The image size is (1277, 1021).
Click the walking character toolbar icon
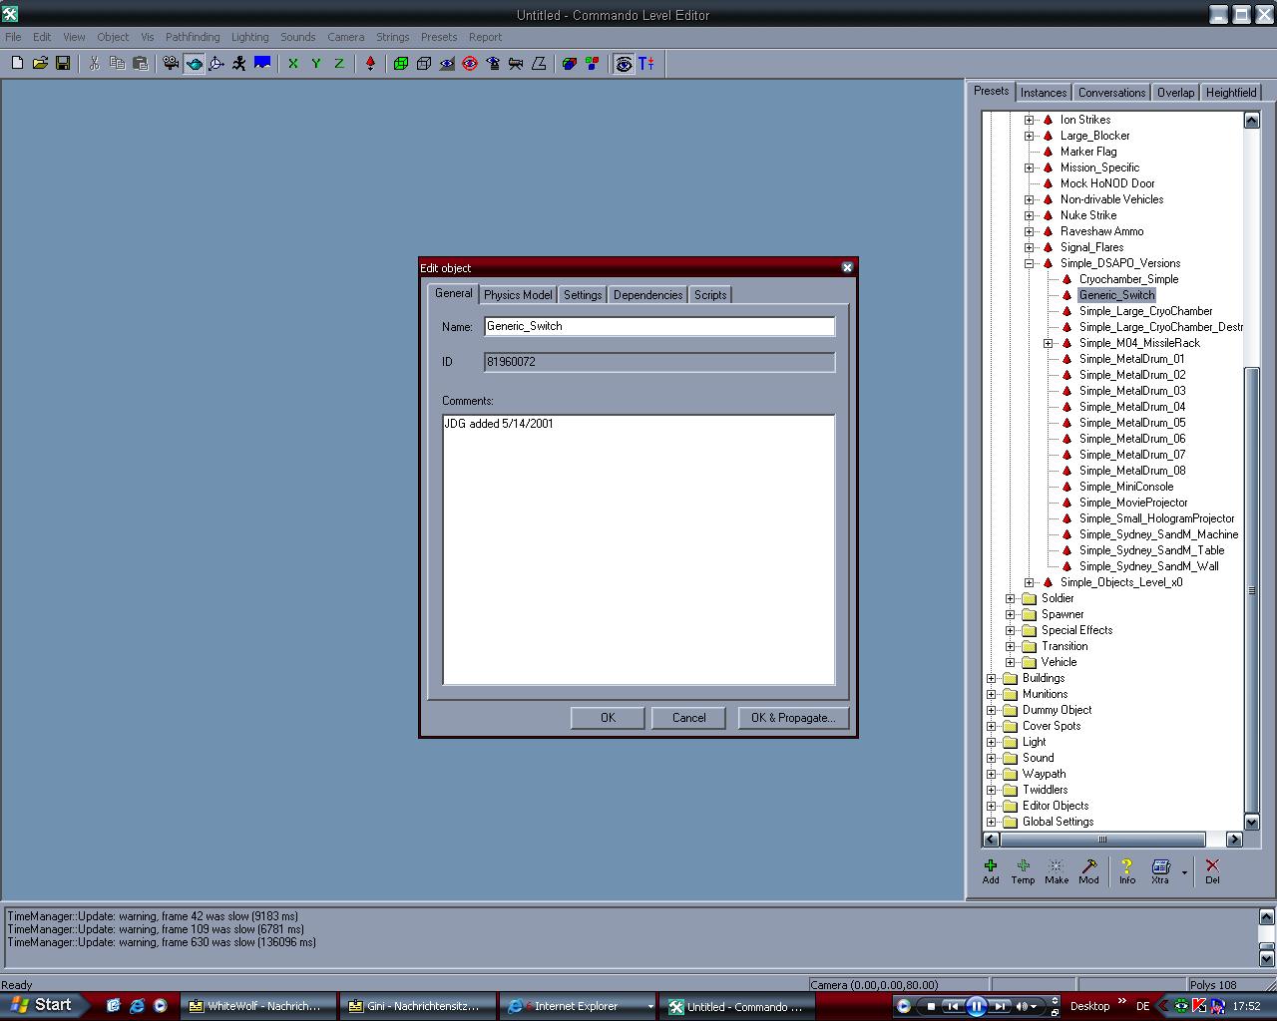tap(239, 64)
